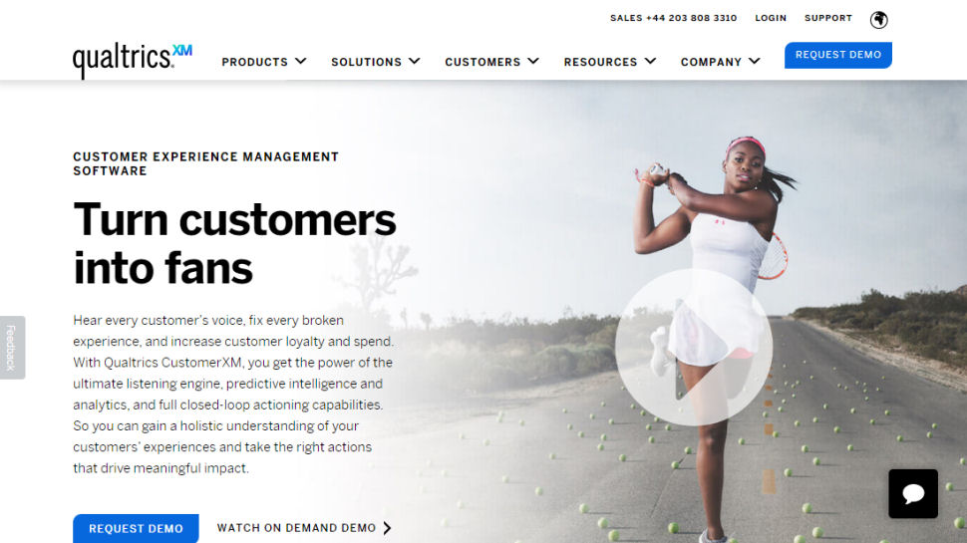Viewport: 967px width, 543px height.
Task: Click the Login link
Action: coord(771,19)
